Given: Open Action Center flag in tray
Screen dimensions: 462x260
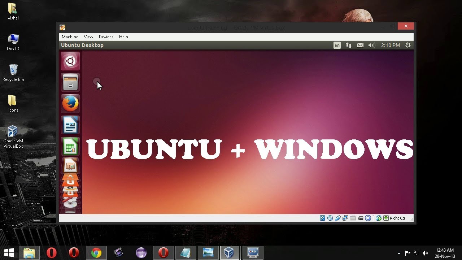Looking at the screenshot, I should tap(407, 253).
